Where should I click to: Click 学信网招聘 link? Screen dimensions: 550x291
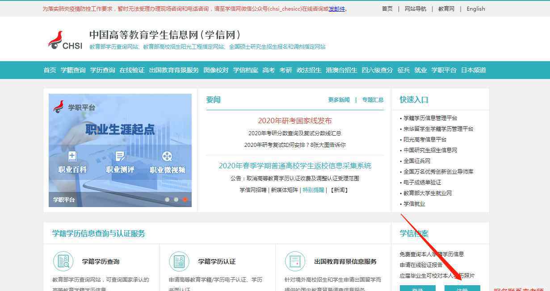tap(253, 190)
